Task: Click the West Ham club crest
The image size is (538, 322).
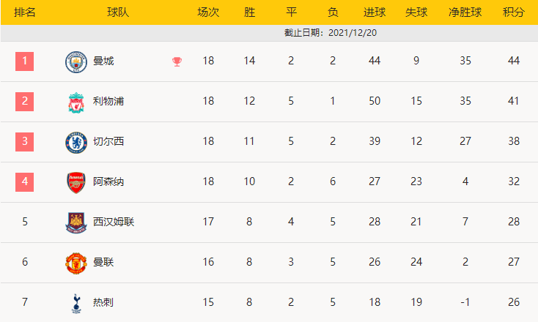Action: click(75, 222)
